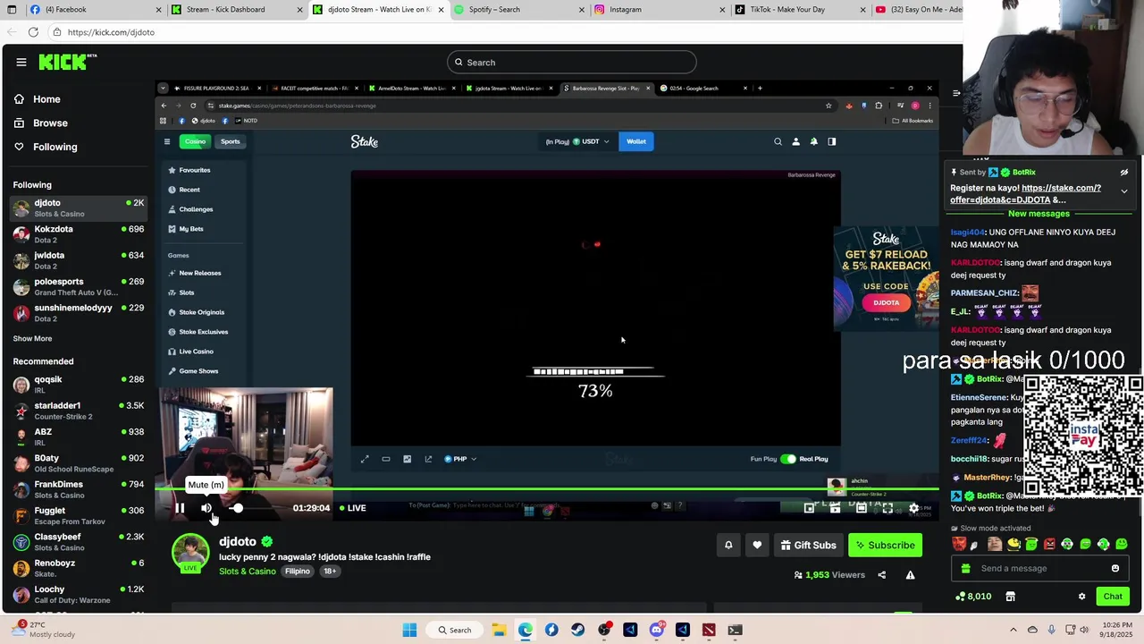Jump to LIVE in the player
Image resolution: width=1144 pixels, height=644 pixels.
[x=351, y=508]
